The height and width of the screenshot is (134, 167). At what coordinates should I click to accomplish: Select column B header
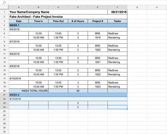[x=38, y=7]
